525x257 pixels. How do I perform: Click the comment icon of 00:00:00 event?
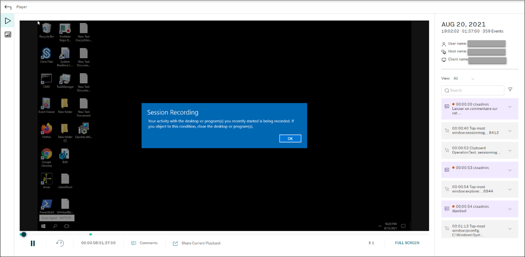[447, 106]
